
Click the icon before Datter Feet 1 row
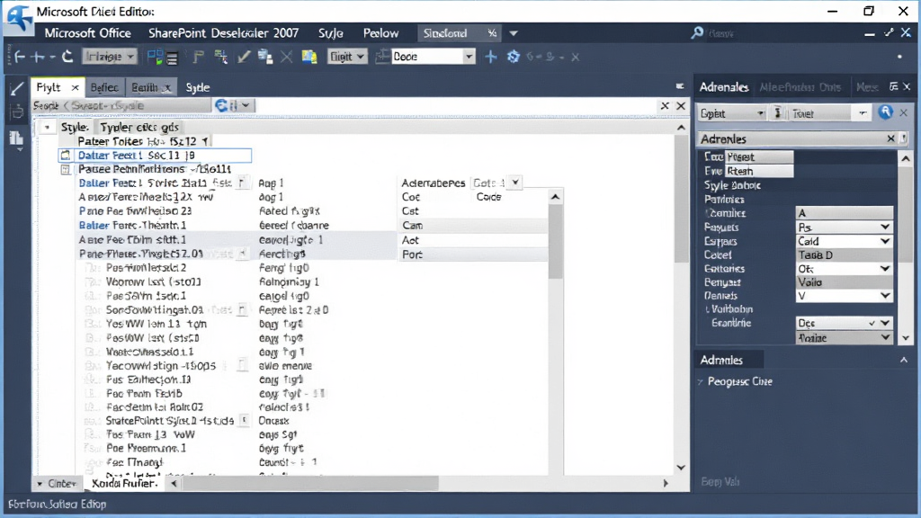pyautogui.click(x=65, y=156)
